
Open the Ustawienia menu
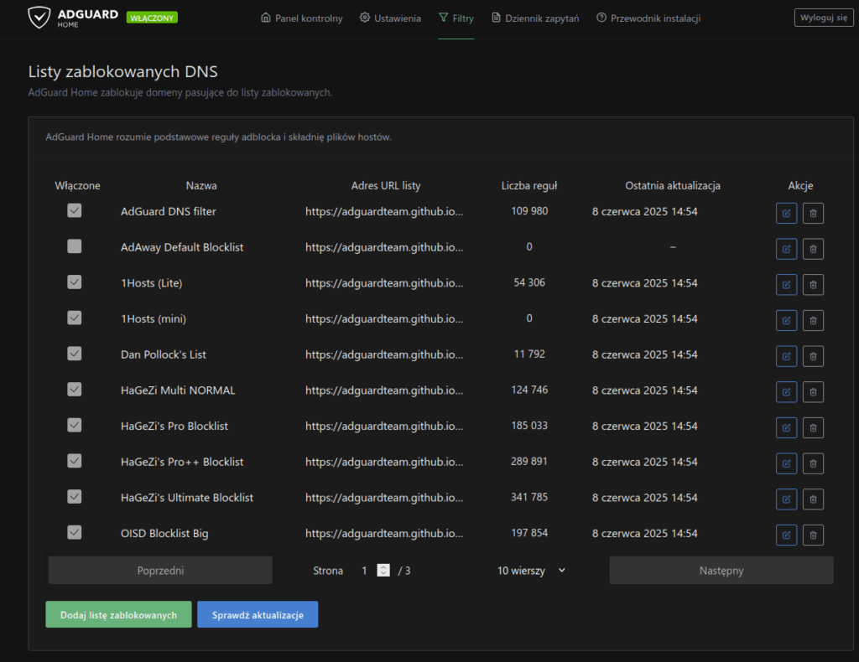point(390,18)
